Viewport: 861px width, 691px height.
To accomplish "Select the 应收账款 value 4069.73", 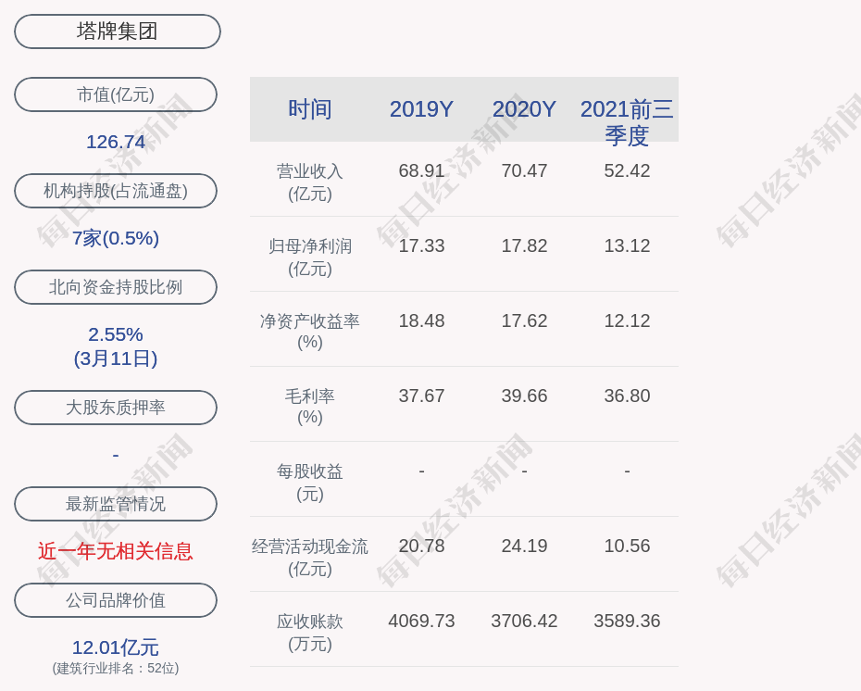I will tap(421, 621).
